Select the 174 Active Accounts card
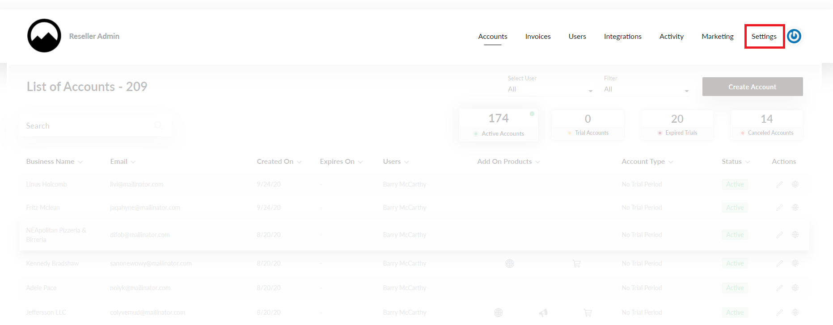 499,125
